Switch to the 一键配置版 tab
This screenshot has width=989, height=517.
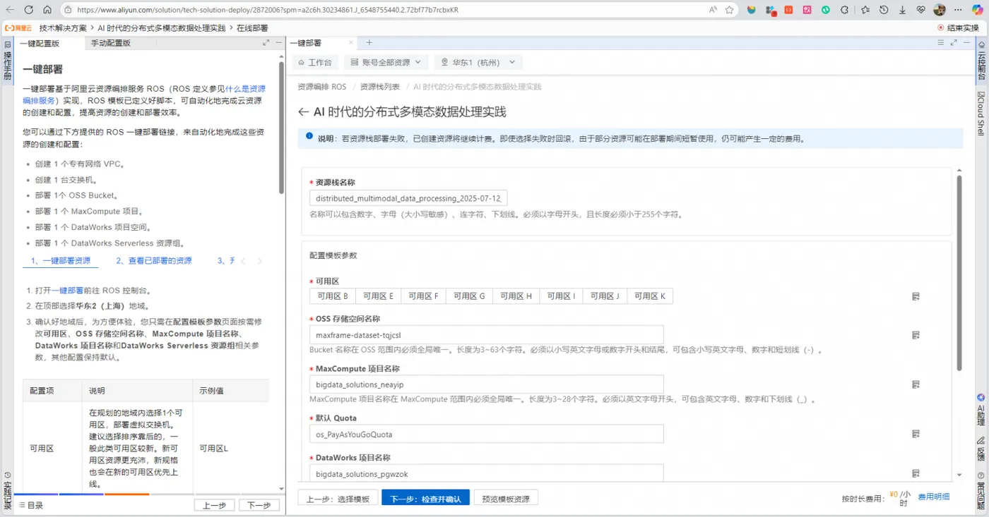(x=40, y=43)
